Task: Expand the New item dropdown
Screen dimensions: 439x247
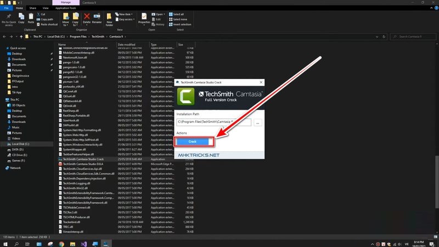Action: pos(124,14)
